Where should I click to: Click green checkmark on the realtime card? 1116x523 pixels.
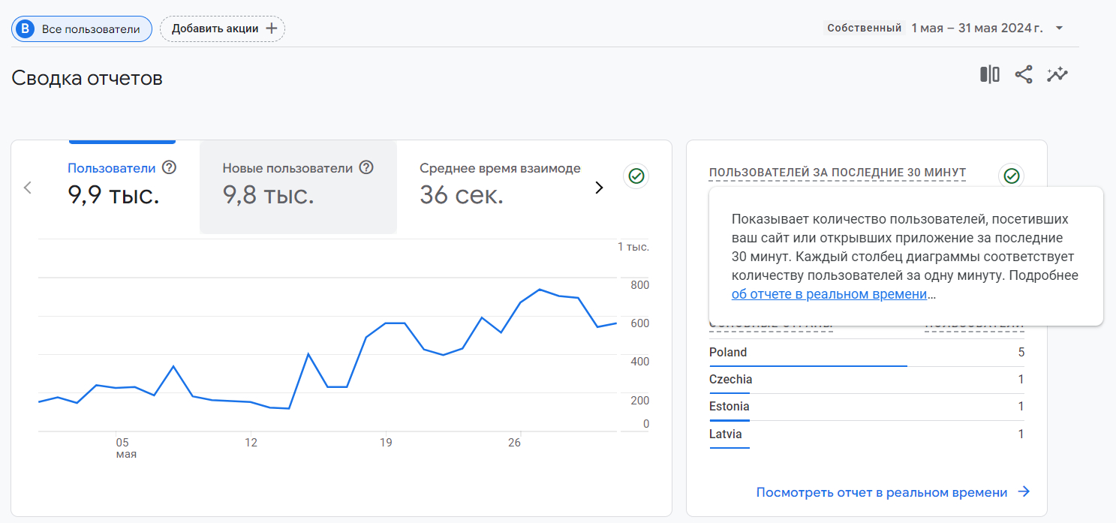(1012, 176)
